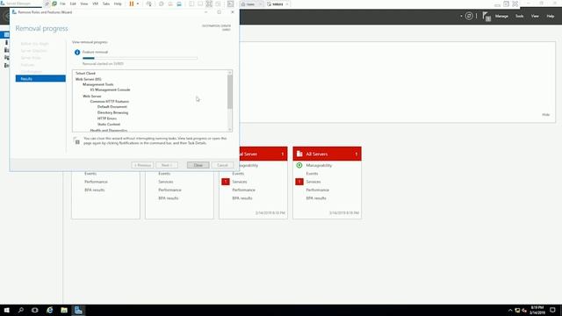Click Close button in removal wizard
This screenshot has width=562, height=316.
198,165
